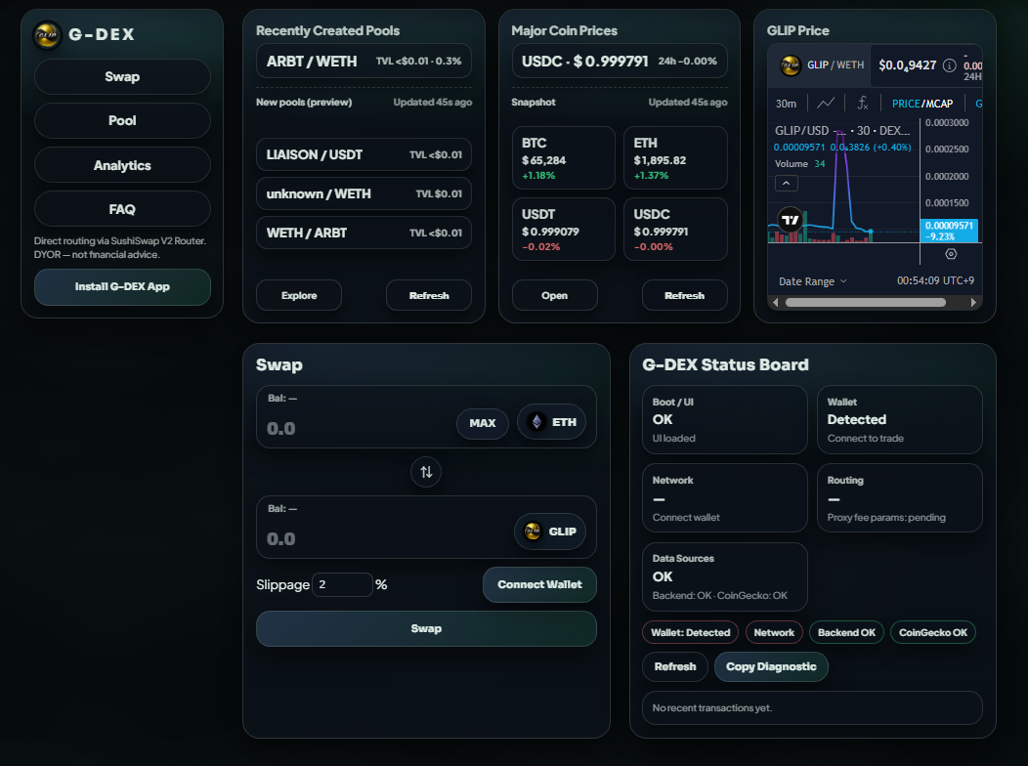Select the ETH price card
This screenshot has height=766, width=1028.
tap(675, 158)
